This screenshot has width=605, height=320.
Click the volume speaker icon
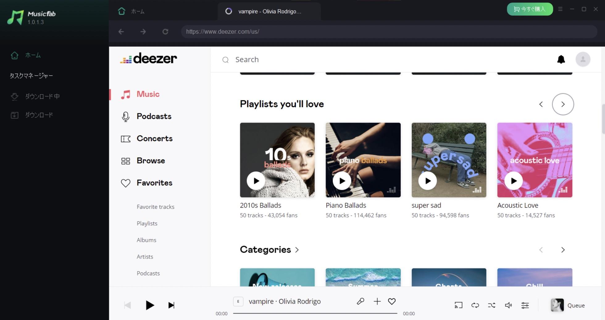508,305
